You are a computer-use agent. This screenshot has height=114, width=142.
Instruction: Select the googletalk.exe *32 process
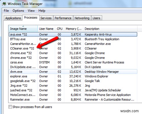73,81
